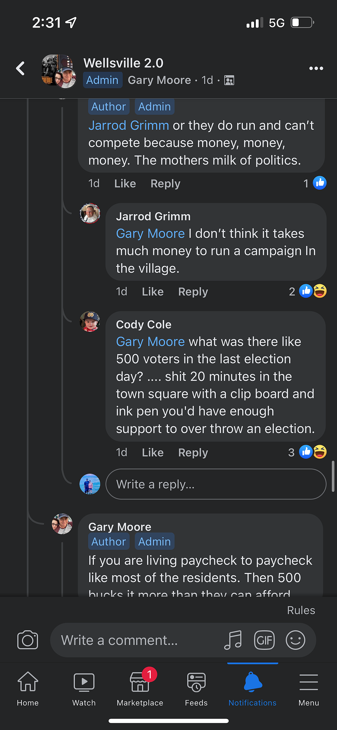Tap the back arrow in the post header
This screenshot has width=337, height=730.
(x=20, y=68)
